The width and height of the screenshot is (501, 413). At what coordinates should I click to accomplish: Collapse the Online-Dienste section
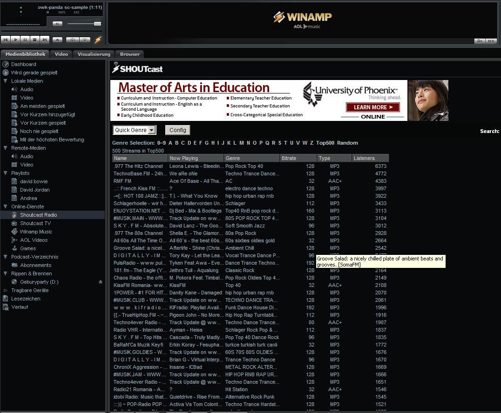tap(6, 206)
